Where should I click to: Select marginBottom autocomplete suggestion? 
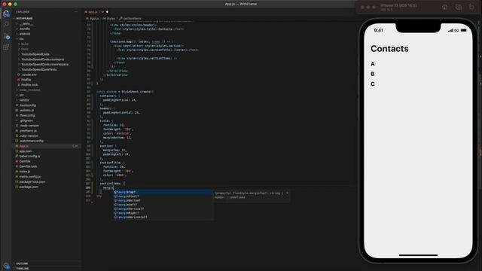163,200
